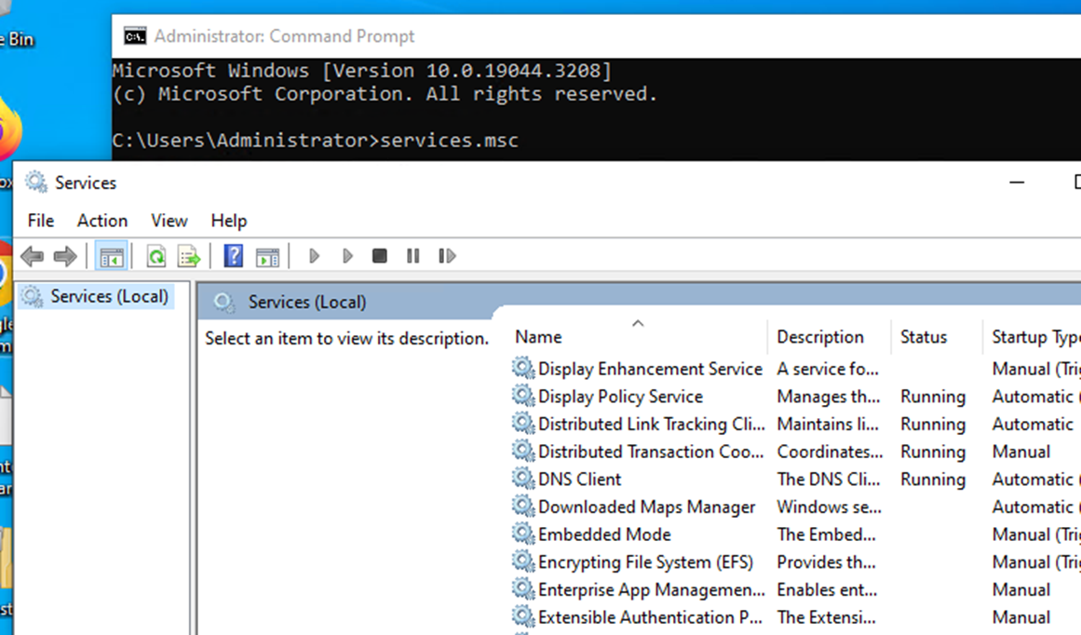The width and height of the screenshot is (1081, 635).
Task: Click the Services window title bar gear icon
Action: (x=36, y=182)
